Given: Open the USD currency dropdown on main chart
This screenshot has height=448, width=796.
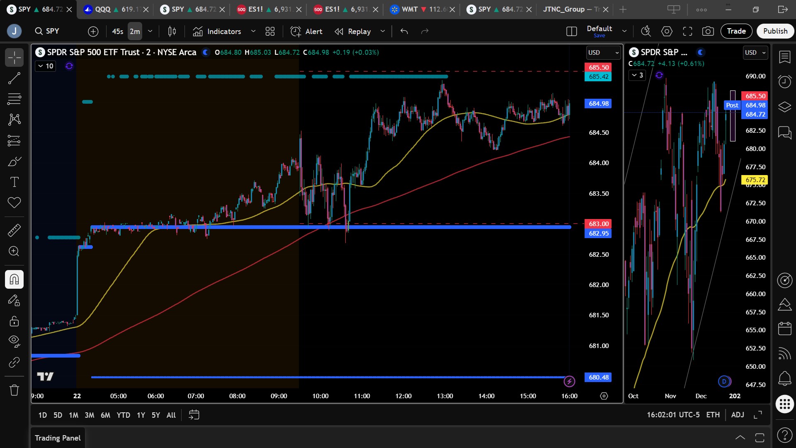Looking at the screenshot, I should pos(603,53).
